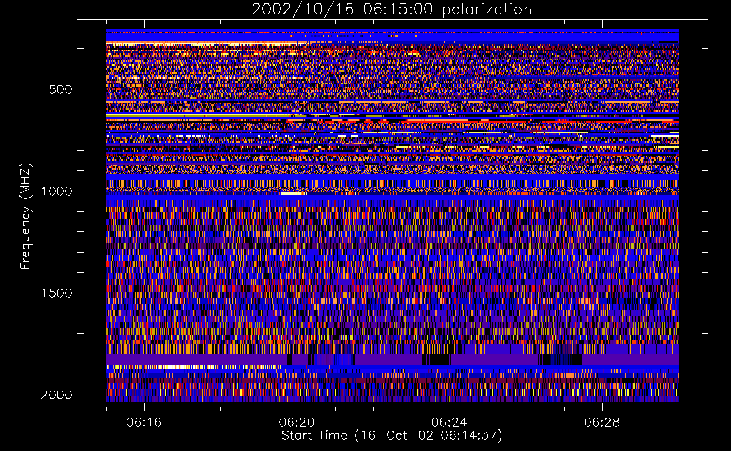Click the 06:20 time tick label
731x451 pixels.
pyautogui.click(x=297, y=423)
